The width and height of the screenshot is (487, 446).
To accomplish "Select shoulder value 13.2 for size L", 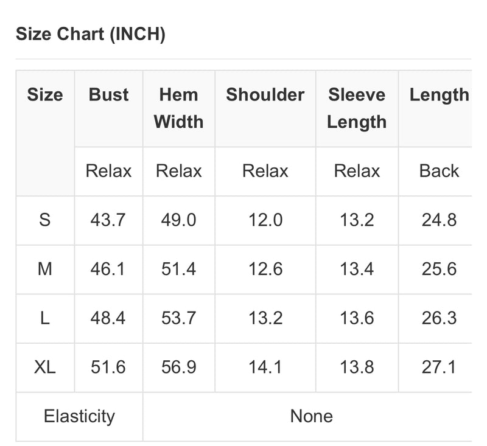I will point(265,318).
